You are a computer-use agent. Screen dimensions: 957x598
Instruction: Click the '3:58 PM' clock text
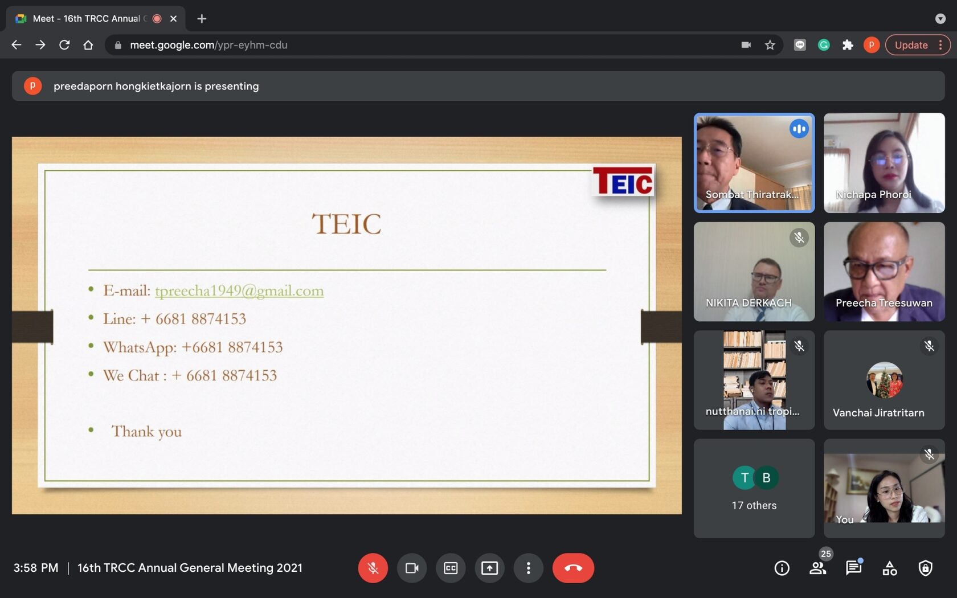coord(36,568)
